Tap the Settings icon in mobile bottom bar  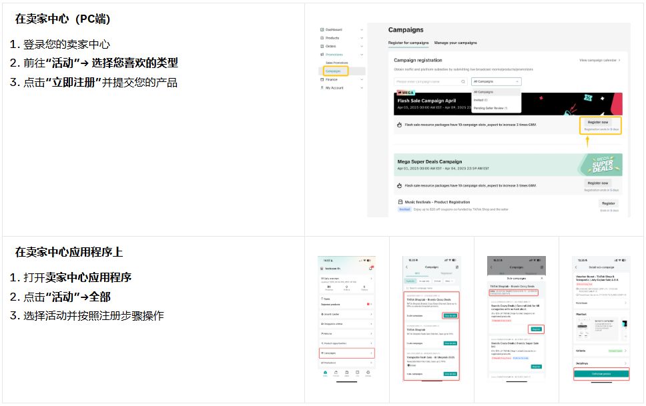(368, 373)
